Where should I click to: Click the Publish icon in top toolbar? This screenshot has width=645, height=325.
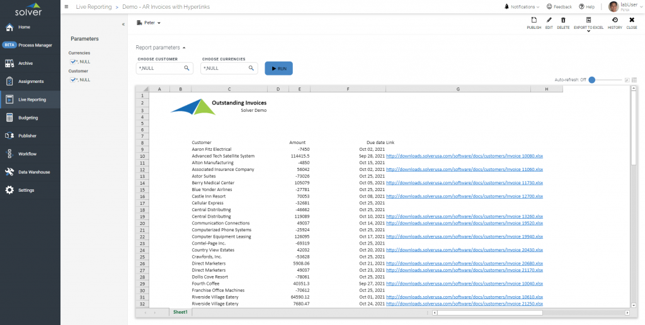tap(534, 21)
